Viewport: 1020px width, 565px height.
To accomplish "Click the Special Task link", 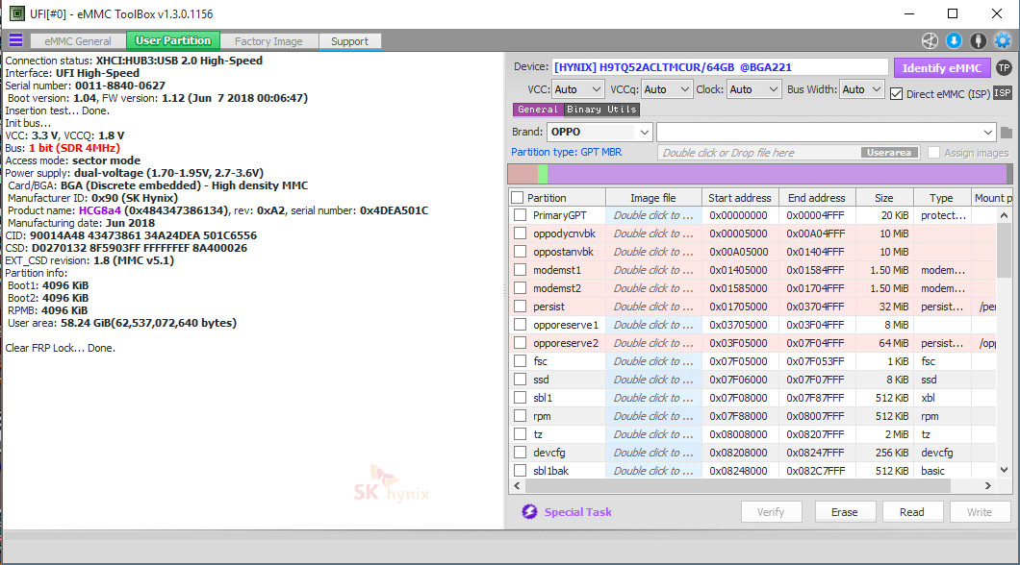I will (x=577, y=512).
